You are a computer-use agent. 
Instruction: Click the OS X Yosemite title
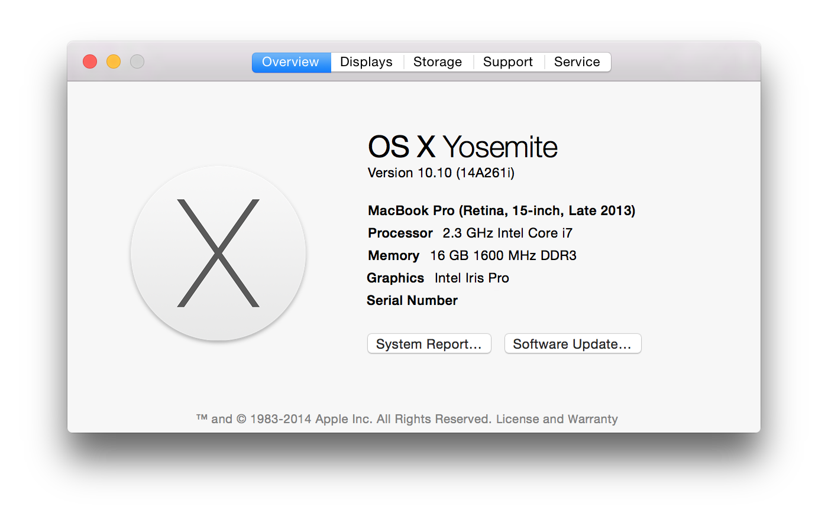pyautogui.click(x=462, y=147)
